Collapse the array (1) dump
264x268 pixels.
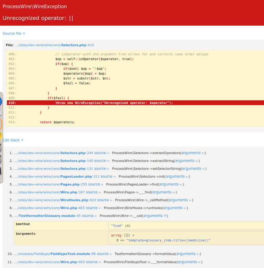pyautogui.click(x=123, y=235)
